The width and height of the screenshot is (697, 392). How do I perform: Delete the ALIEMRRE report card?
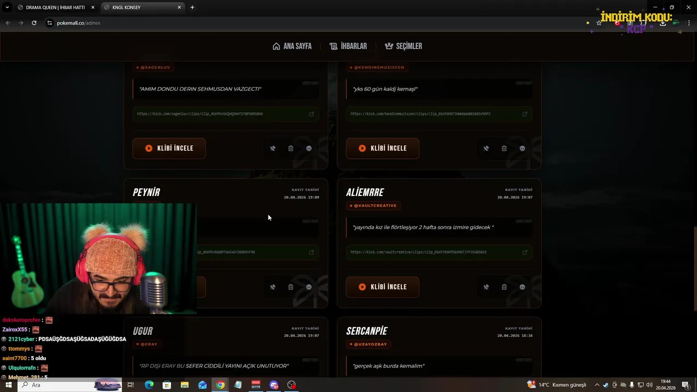(504, 287)
